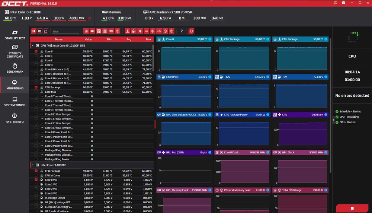Click info icon on GPU Clock graph
The width and height of the screenshot is (372, 213).
tap(326, 152)
